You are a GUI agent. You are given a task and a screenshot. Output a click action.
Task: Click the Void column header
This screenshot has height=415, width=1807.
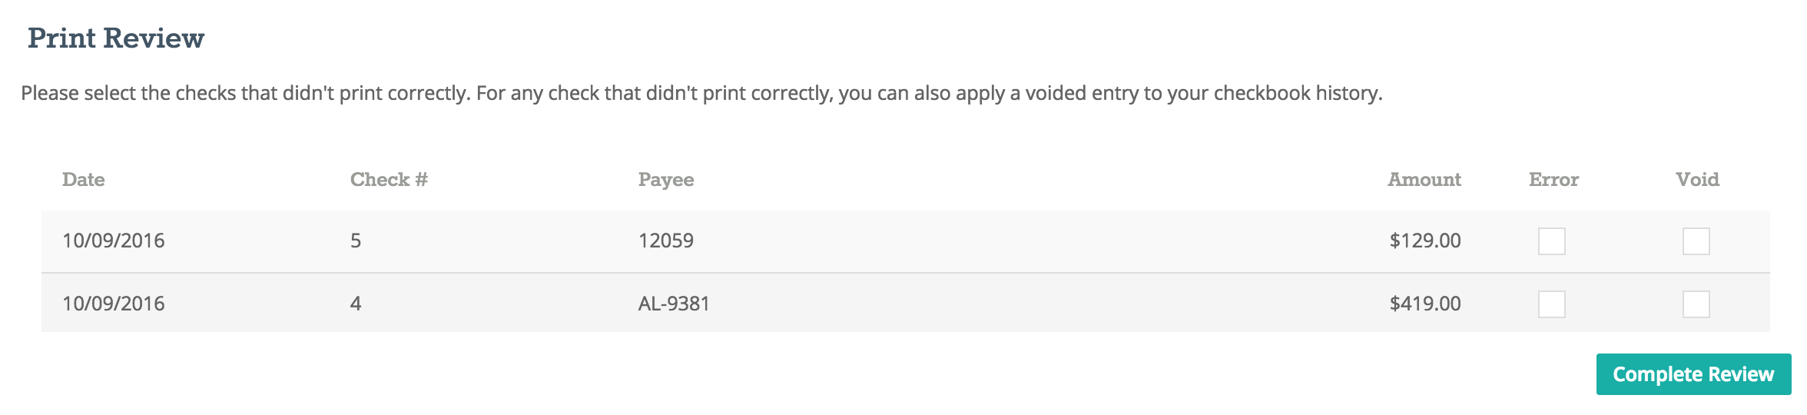tap(1697, 180)
